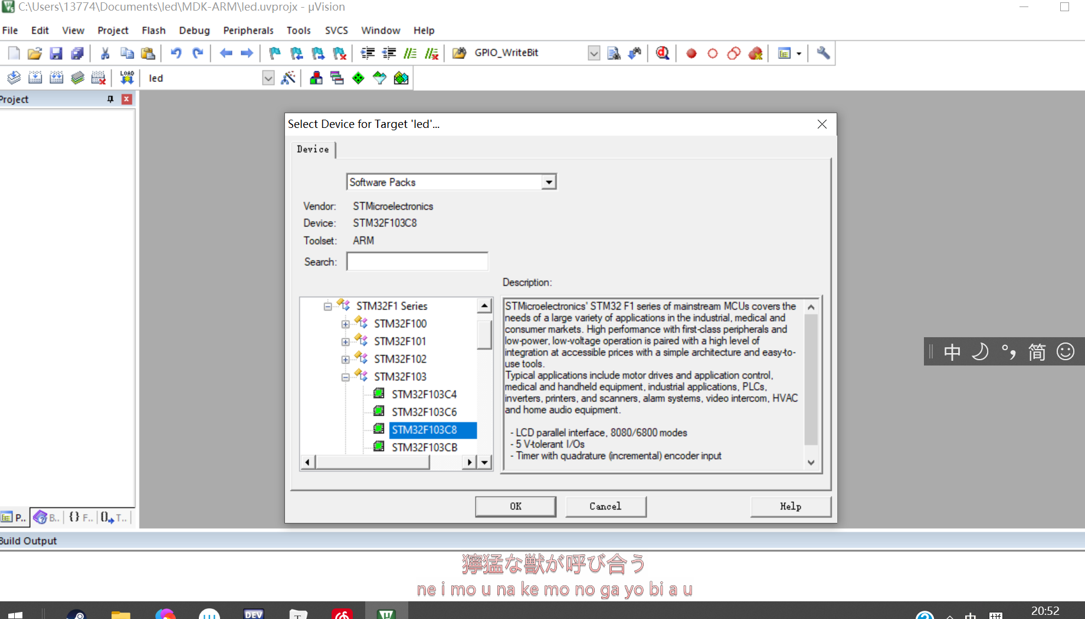Insert breakpoint with red dot icon

point(691,53)
